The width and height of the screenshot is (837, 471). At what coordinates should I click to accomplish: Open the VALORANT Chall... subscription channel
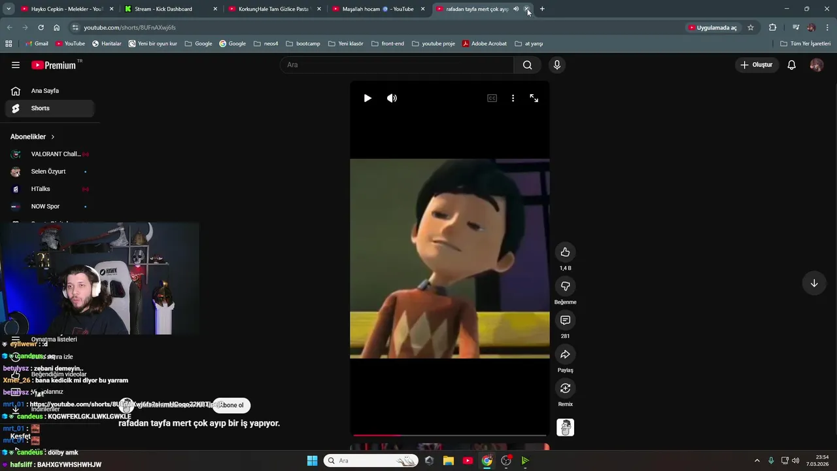(50, 154)
